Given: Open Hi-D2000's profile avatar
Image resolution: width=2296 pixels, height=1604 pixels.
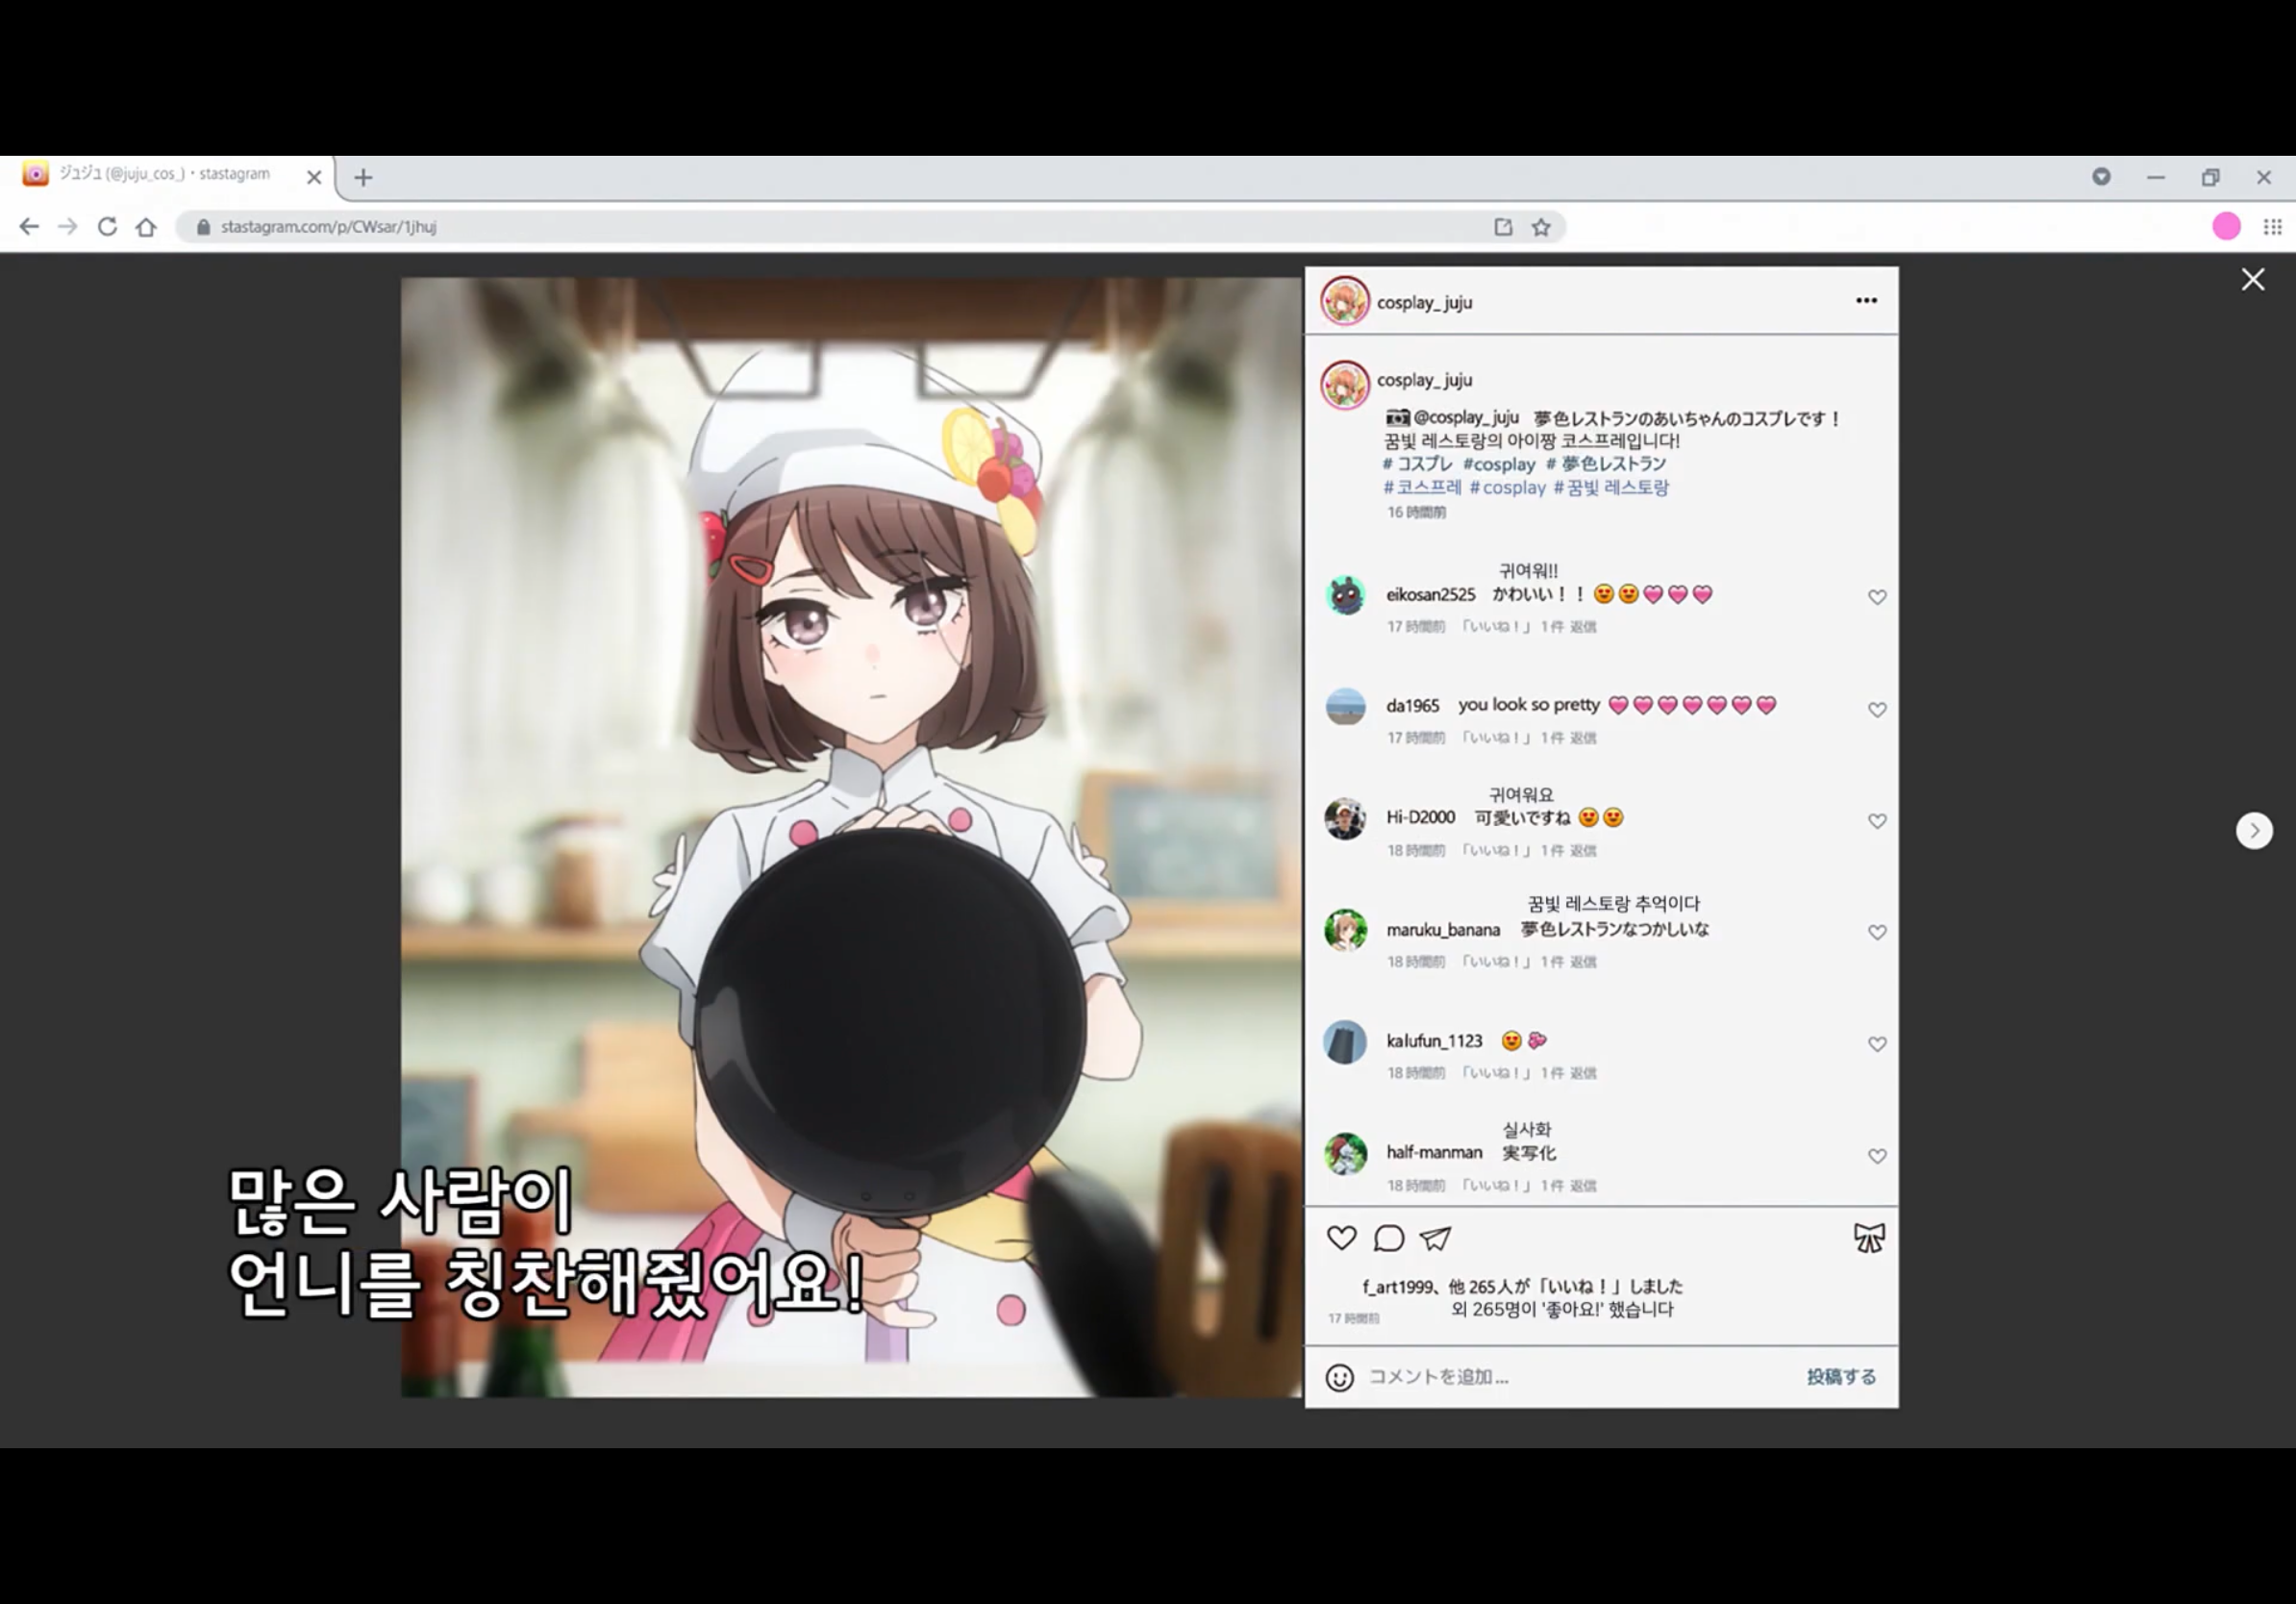Looking at the screenshot, I should [x=1345, y=818].
